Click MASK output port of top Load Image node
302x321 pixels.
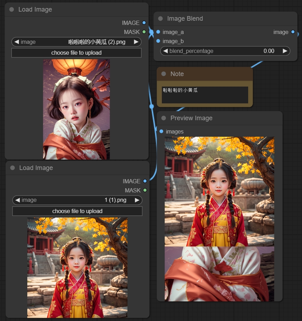(144, 32)
